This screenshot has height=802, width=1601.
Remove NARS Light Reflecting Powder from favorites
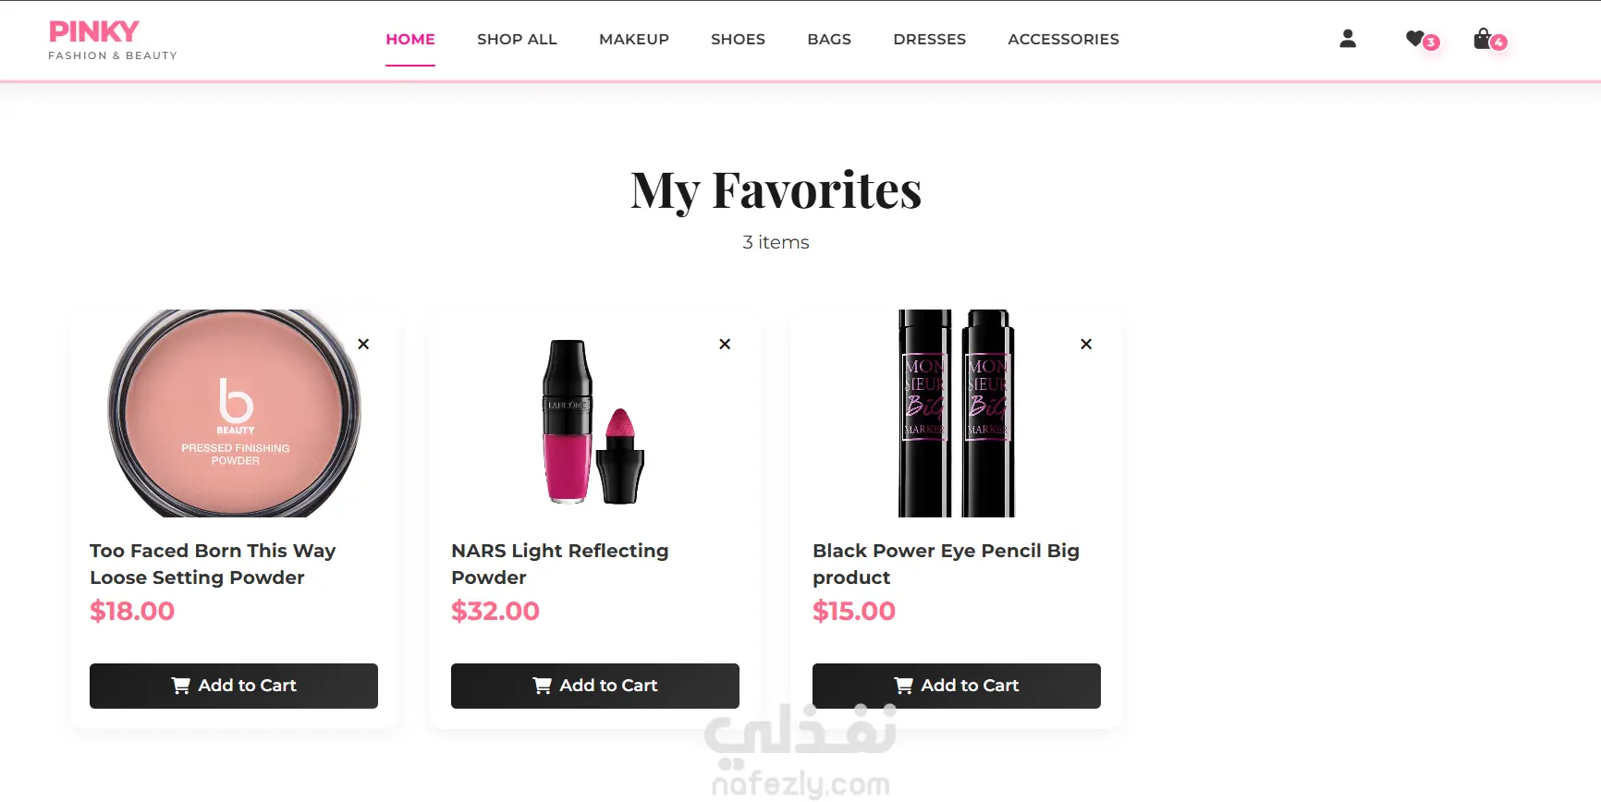click(725, 344)
